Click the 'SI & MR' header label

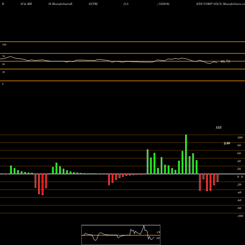[26, 4]
